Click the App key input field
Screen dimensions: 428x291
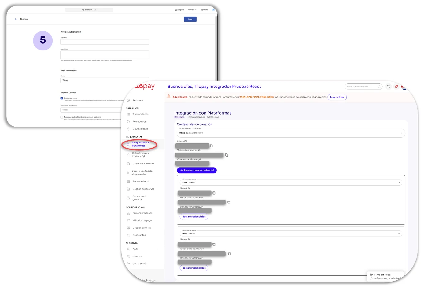[x=105, y=42]
